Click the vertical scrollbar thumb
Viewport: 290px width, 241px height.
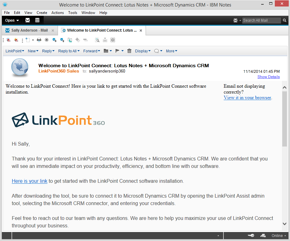pos(284,119)
